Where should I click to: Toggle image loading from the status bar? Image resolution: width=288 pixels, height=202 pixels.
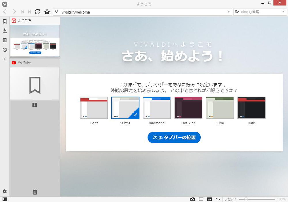pyautogui.click(x=209, y=199)
